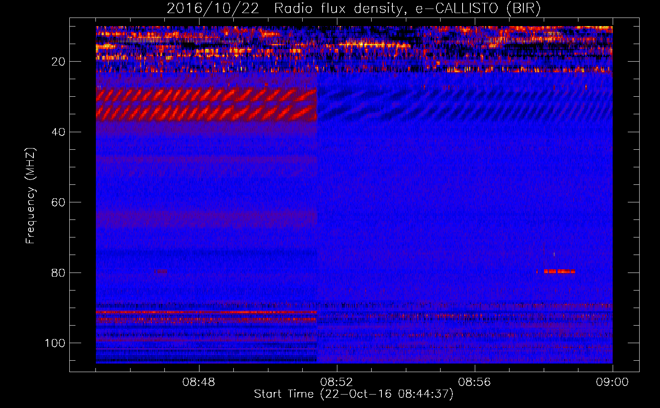
Task: Click the 08:56 time tick label
Action: pyautogui.click(x=474, y=382)
